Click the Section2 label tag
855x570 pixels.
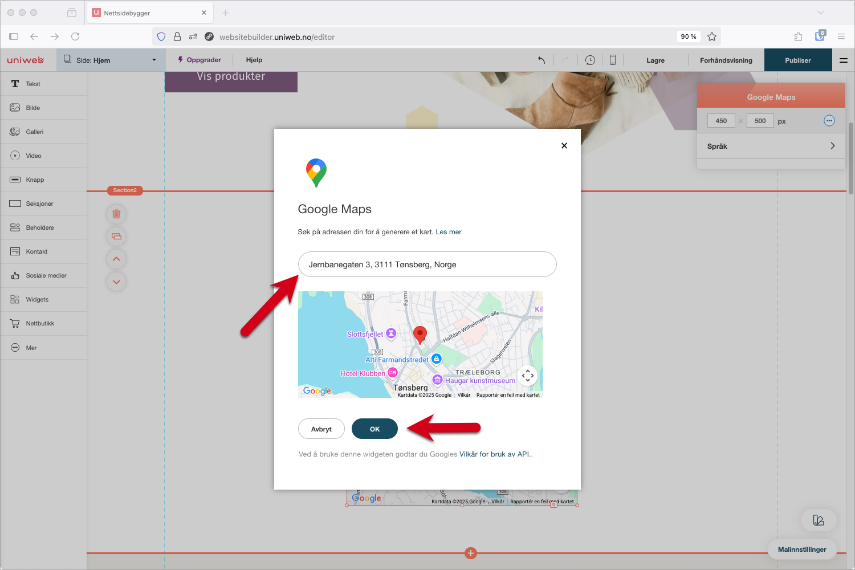pyautogui.click(x=125, y=190)
